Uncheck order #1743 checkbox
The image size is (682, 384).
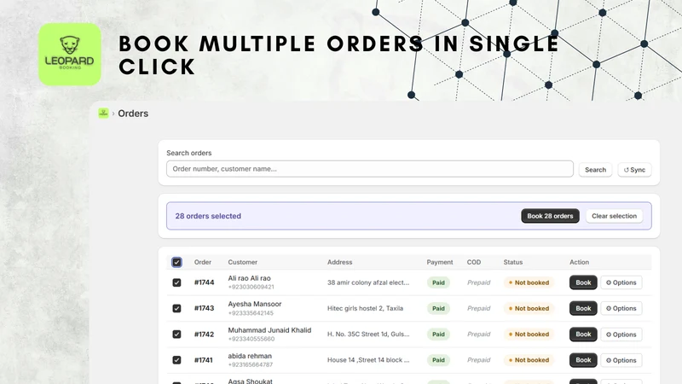[176, 308]
